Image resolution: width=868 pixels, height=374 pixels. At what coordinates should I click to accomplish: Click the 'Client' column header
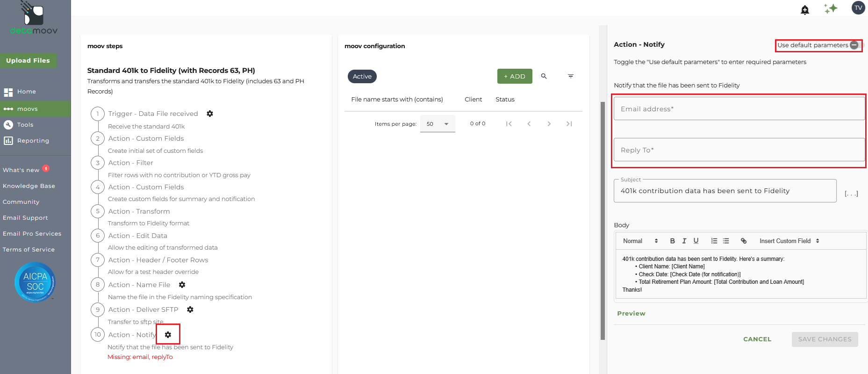473,100
